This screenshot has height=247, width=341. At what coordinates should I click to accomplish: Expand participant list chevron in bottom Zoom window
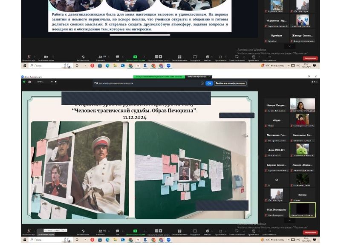(x=289, y=220)
